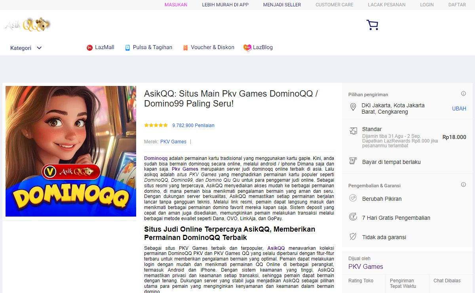Open LACAK PESANAN menu item
The width and height of the screenshot is (475, 293).
pos(387,5)
